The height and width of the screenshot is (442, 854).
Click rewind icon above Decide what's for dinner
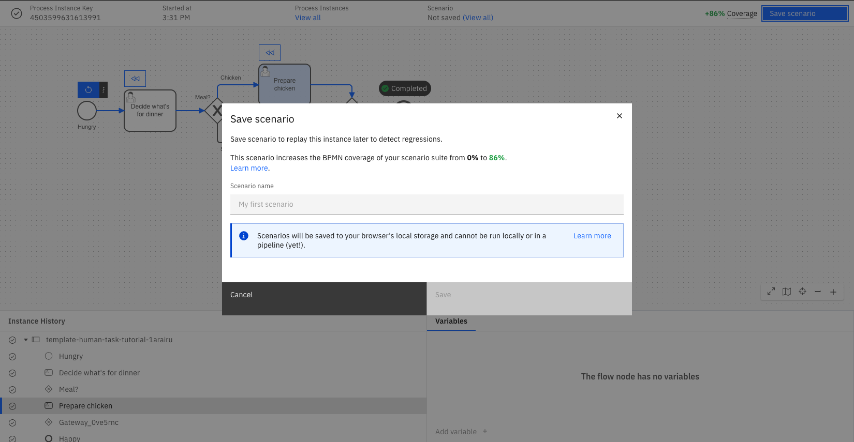coord(135,79)
